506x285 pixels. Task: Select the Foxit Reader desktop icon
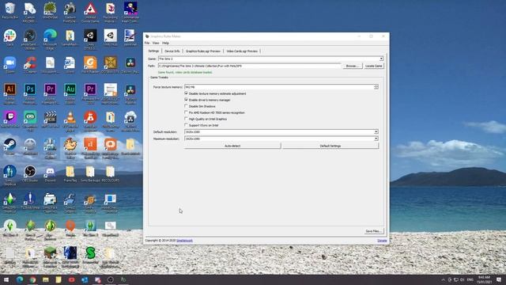[x=90, y=65]
